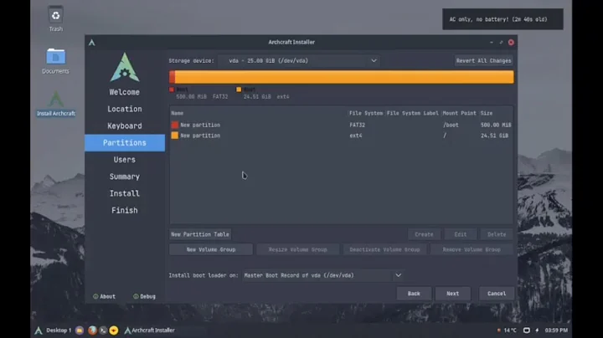Click the Delete partition button

pos(497,234)
